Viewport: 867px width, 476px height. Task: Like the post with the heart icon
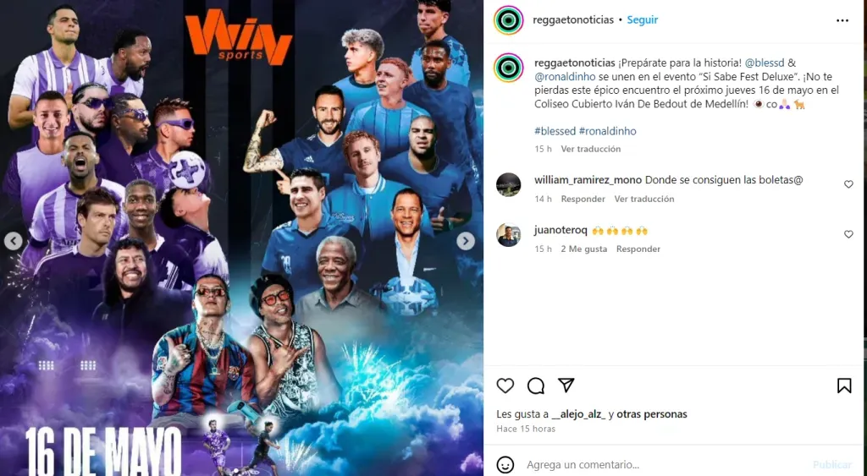505,386
